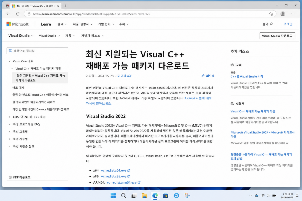Open 웹 클라이언트 애플리케이션 재배포 item
This screenshot has height=201, width=302.
pyautogui.click(x=34, y=102)
